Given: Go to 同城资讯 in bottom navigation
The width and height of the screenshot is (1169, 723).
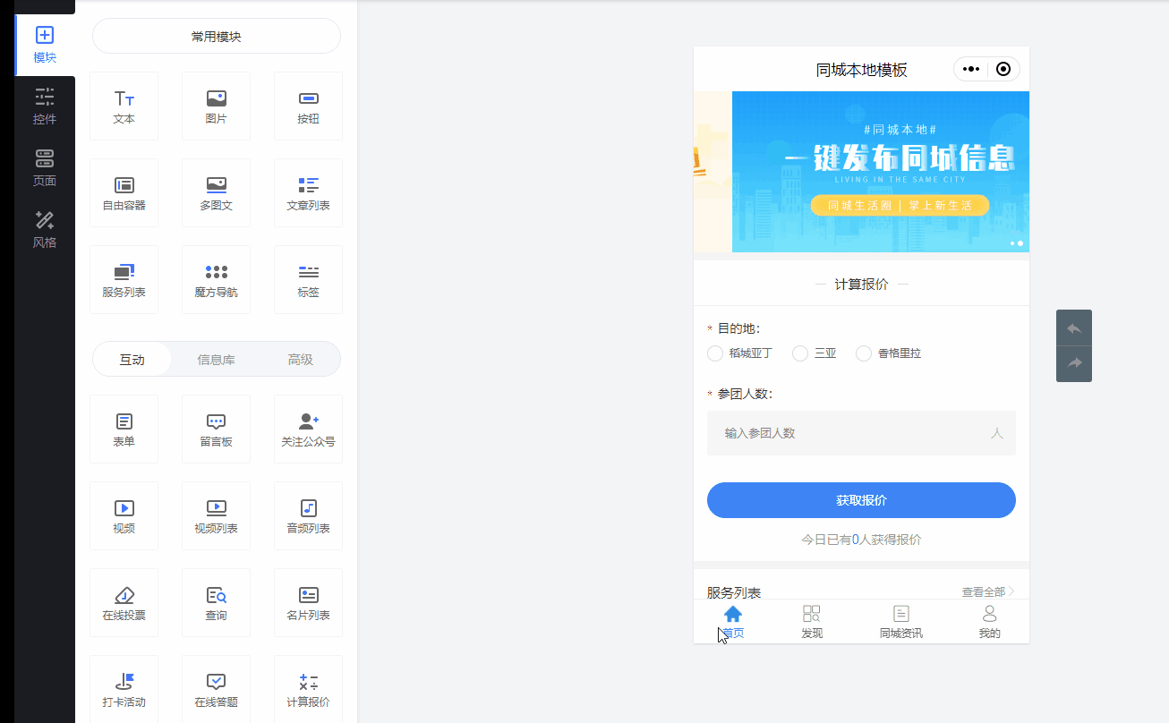Looking at the screenshot, I should 901,622.
